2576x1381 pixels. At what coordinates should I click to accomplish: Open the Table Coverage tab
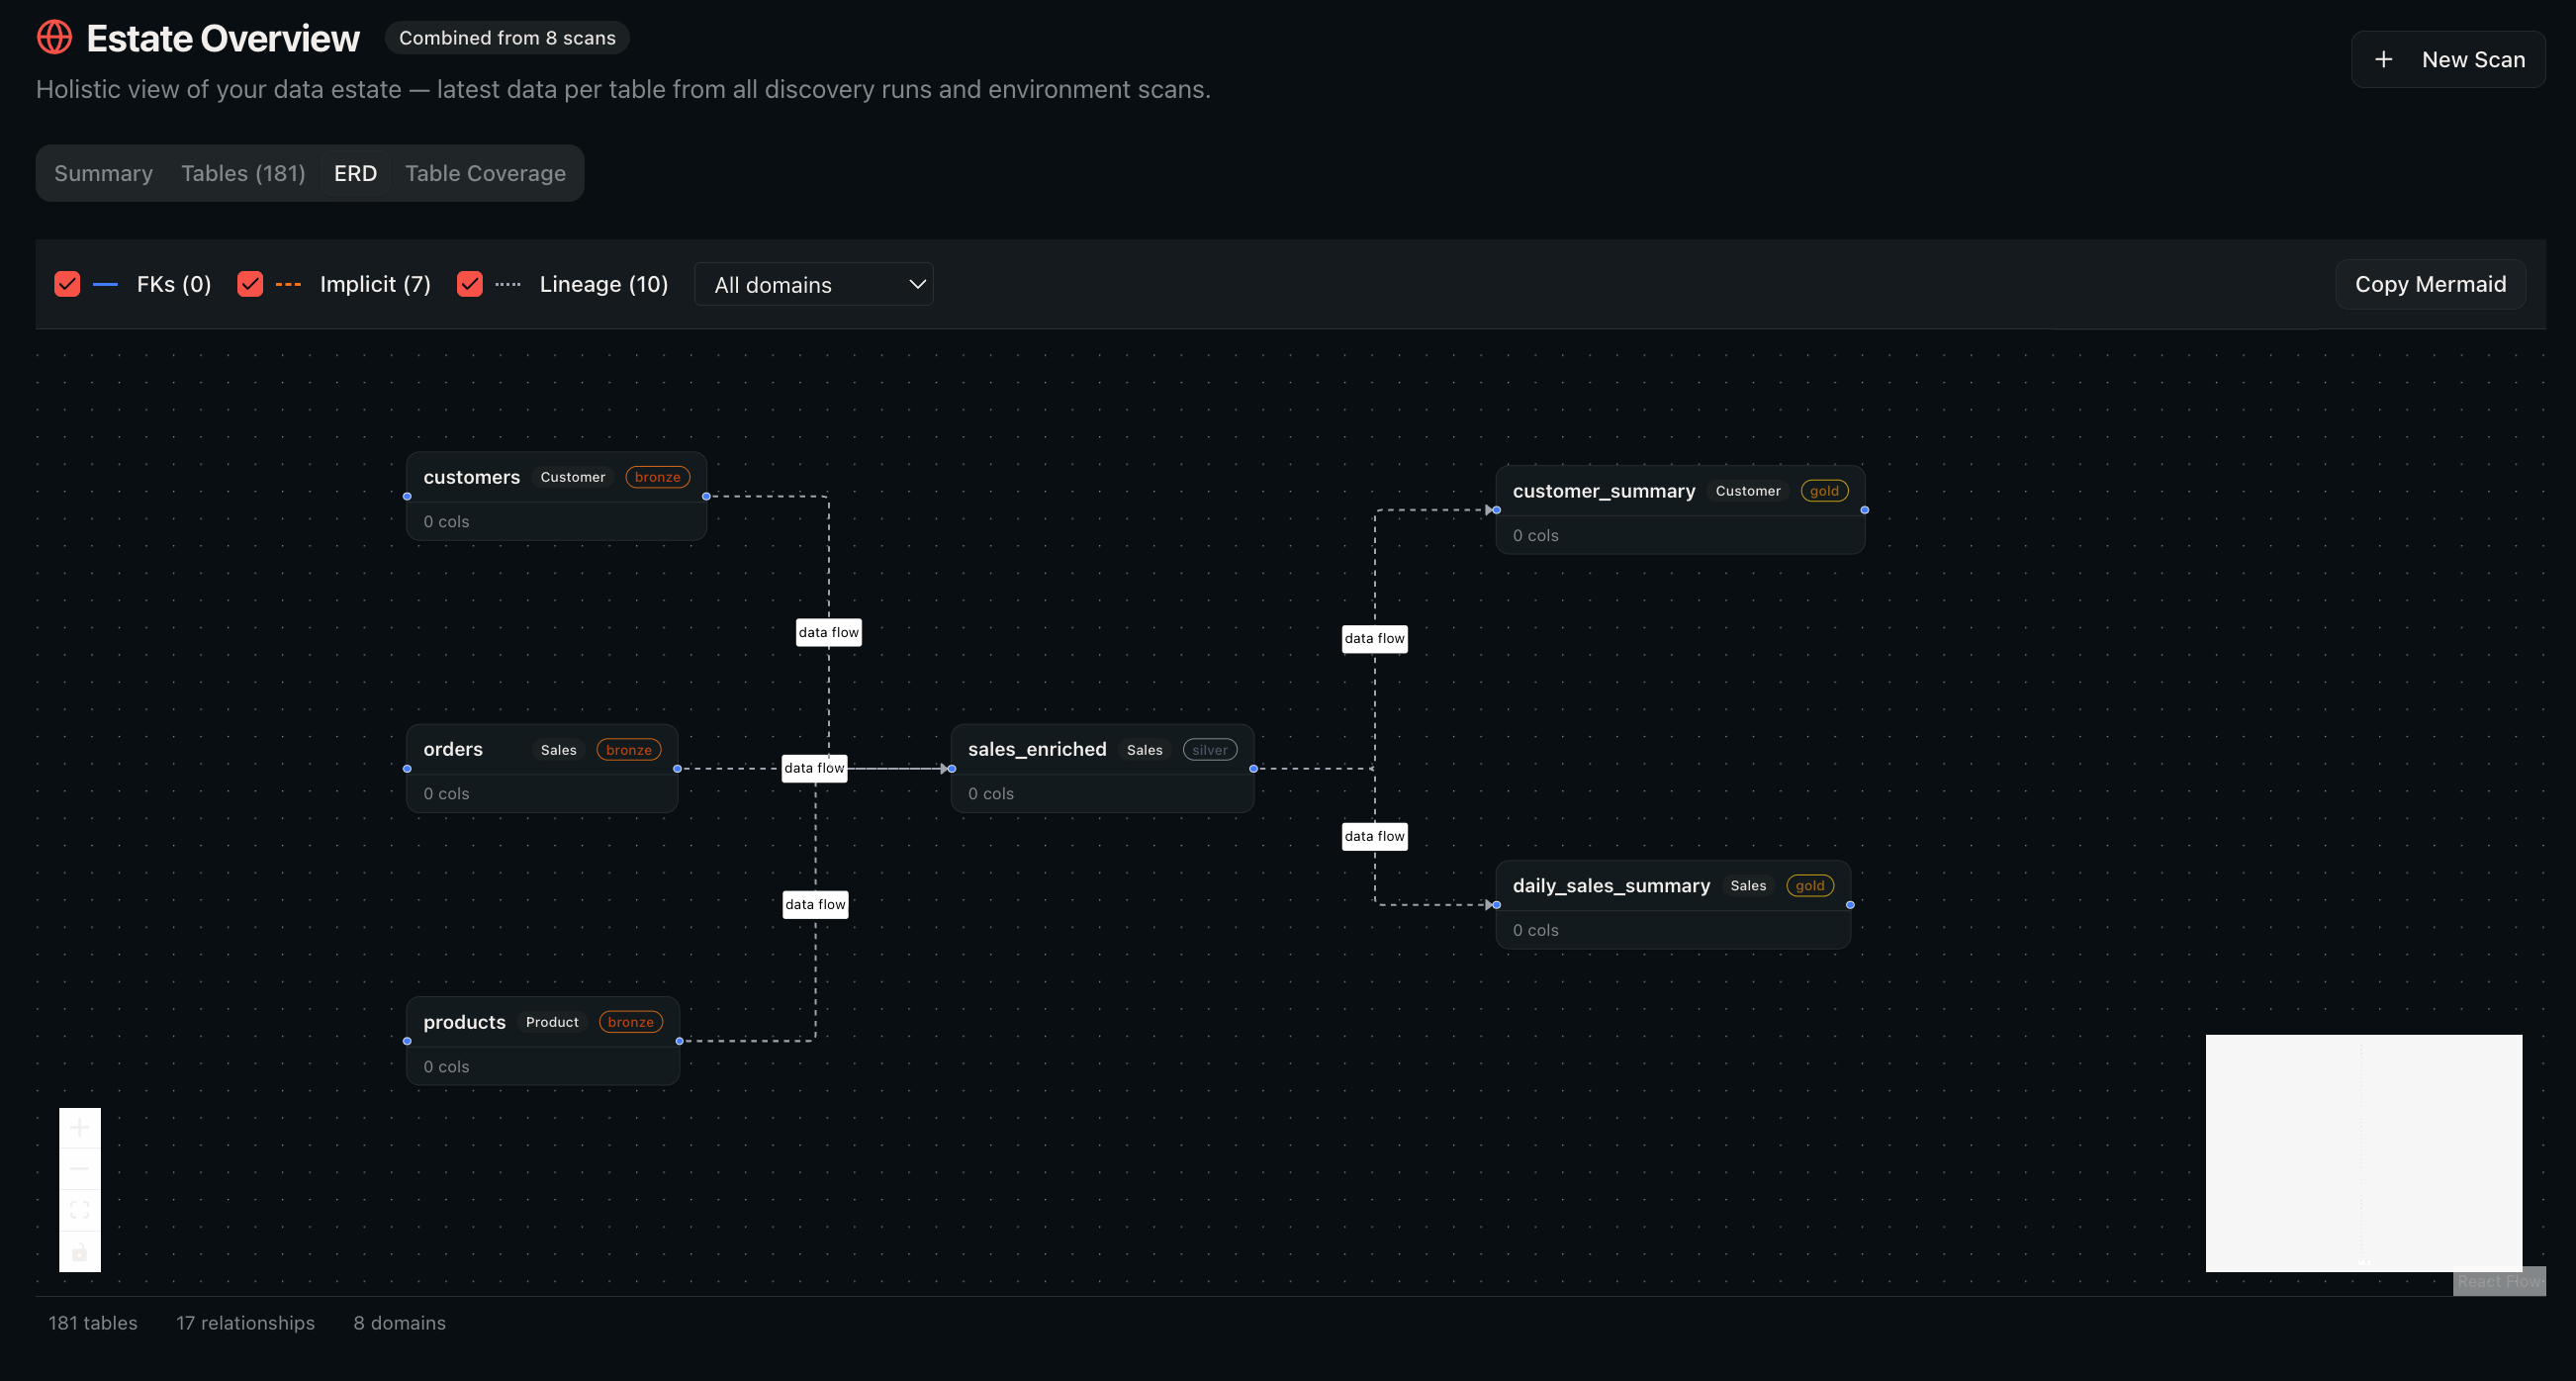pyautogui.click(x=485, y=173)
